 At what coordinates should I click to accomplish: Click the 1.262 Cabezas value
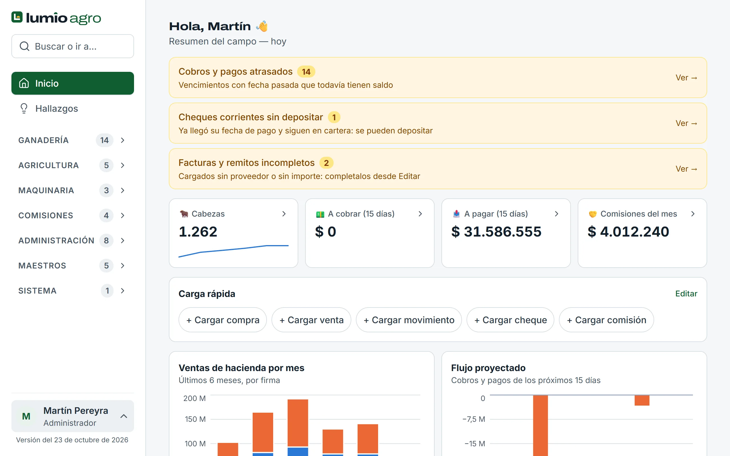click(198, 232)
